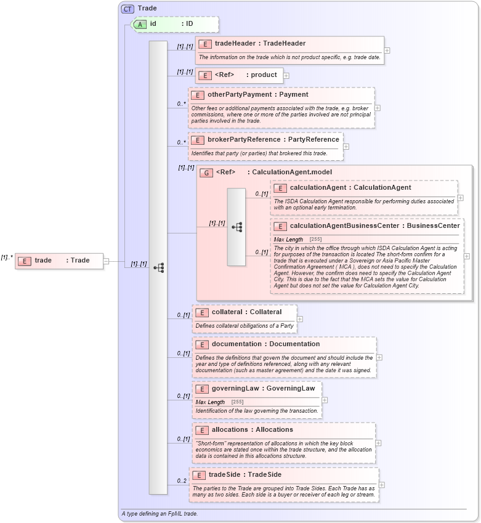The width and height of the screenshot is (481, 523).
Task: Click the [1]..* cardinality of root trade
Action: coord(7,257)
